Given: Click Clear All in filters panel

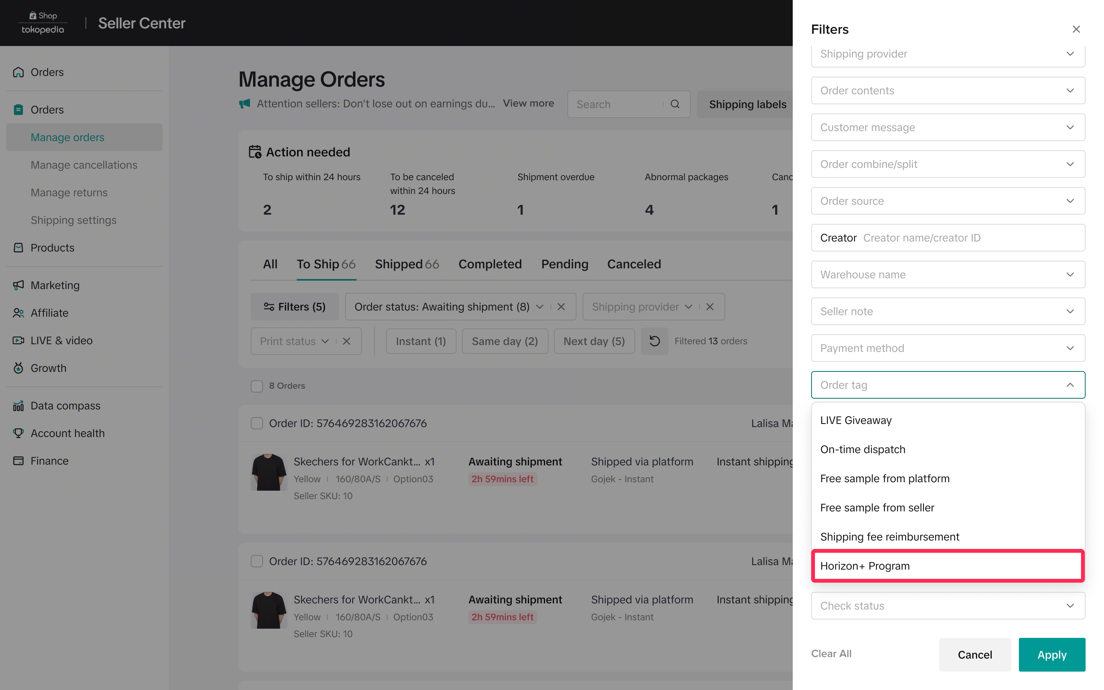Looking at the screenshot, I should (x=831, y=654).
